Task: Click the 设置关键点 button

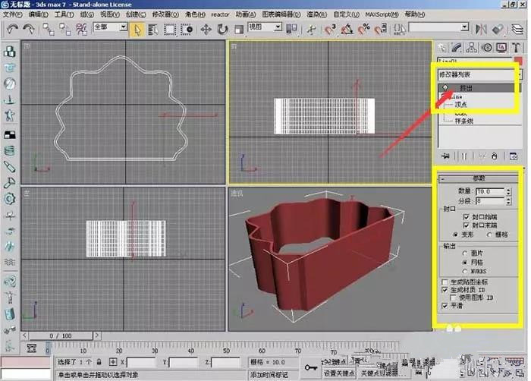Action: pos(339,373)
